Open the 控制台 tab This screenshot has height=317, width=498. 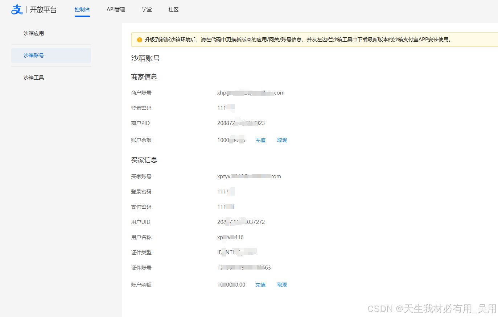coord(82,9)
